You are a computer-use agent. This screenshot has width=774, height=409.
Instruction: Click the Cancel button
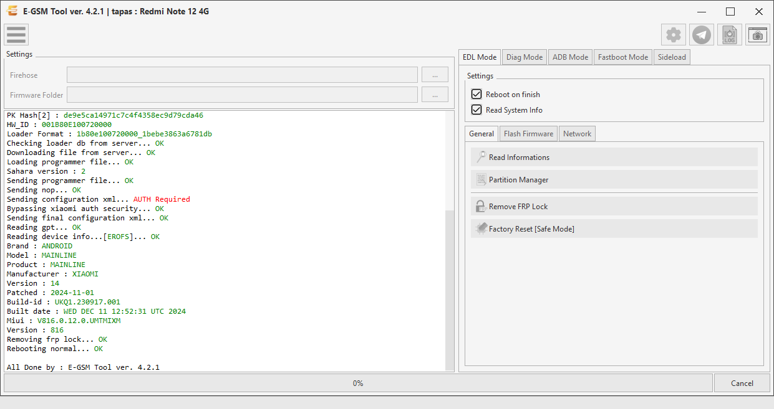click(x=742, y=383)
